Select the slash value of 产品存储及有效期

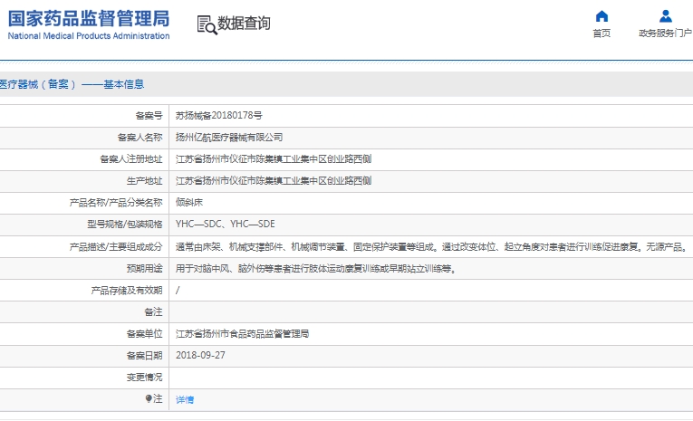(178, 291)
